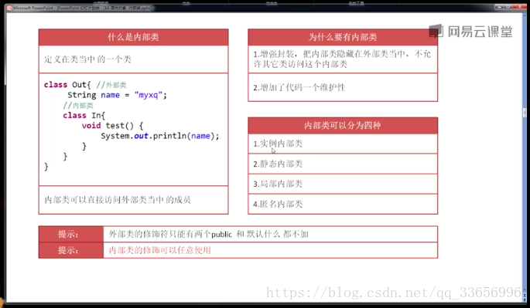Click the 为什么要有内部类 header
The width and height of the screenshot is (530, 308).
(343, 37)
